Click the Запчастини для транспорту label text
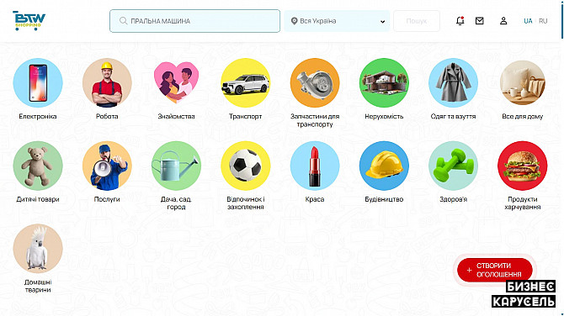The height and width of the screenshot is (316, 564). coord(315,120)
